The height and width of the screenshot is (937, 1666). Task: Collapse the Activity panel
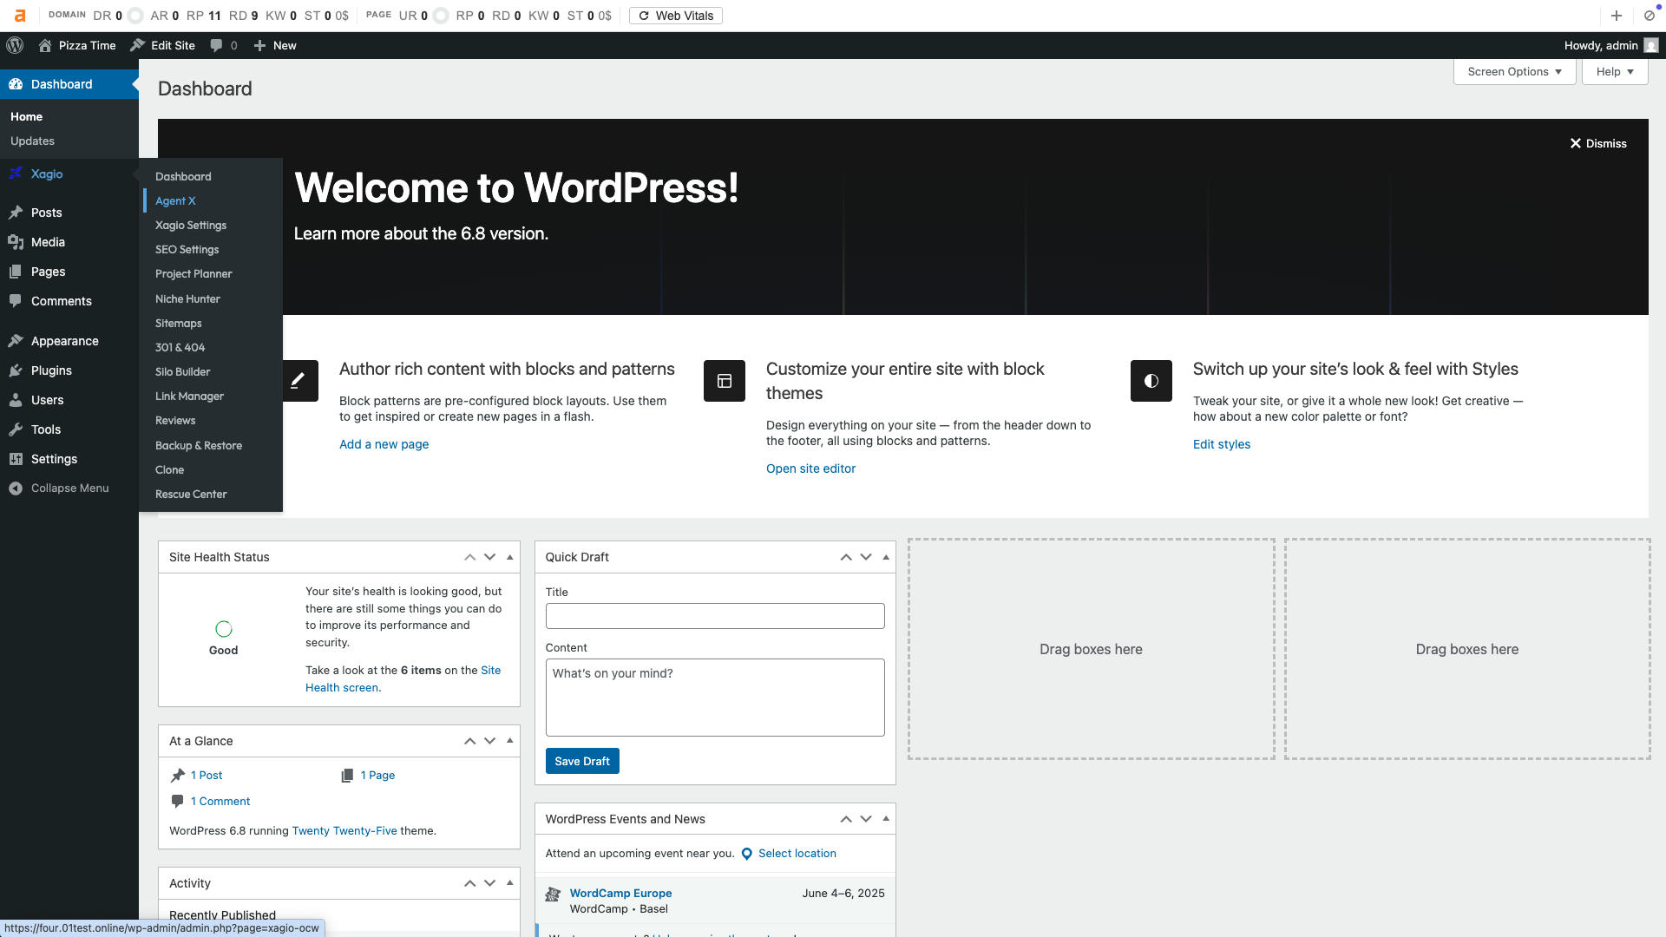point(510,883)
